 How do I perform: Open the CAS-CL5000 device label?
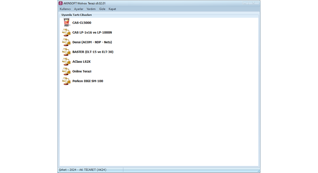[x=82, y=23]
